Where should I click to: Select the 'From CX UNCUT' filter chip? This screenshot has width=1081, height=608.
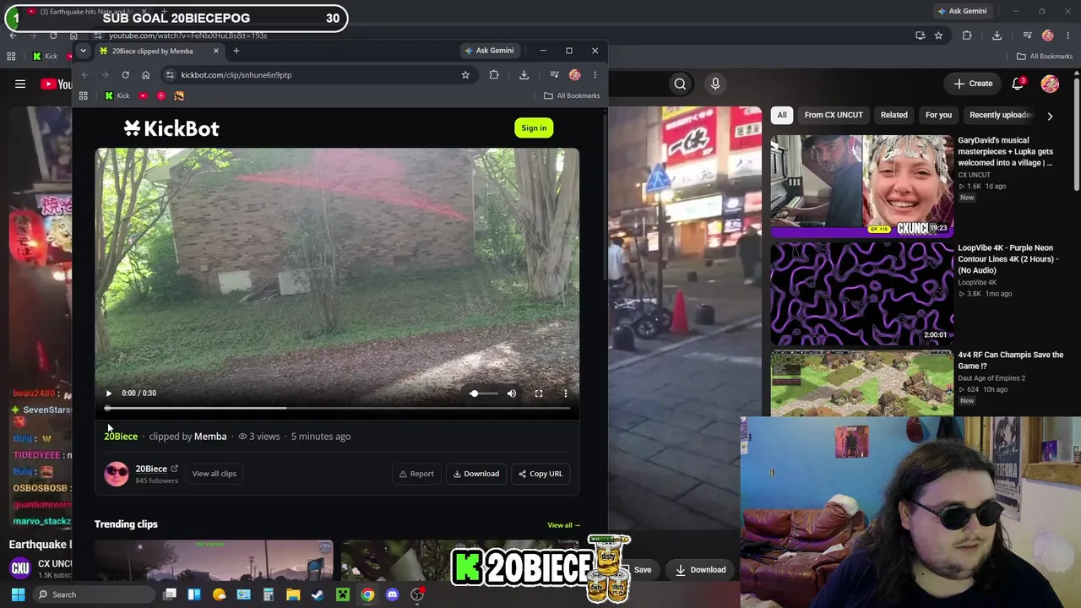coord(834,115)
